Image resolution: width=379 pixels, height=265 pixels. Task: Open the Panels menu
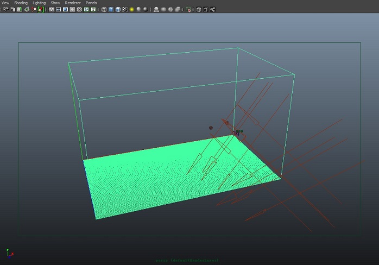click(x=91, y=3)
